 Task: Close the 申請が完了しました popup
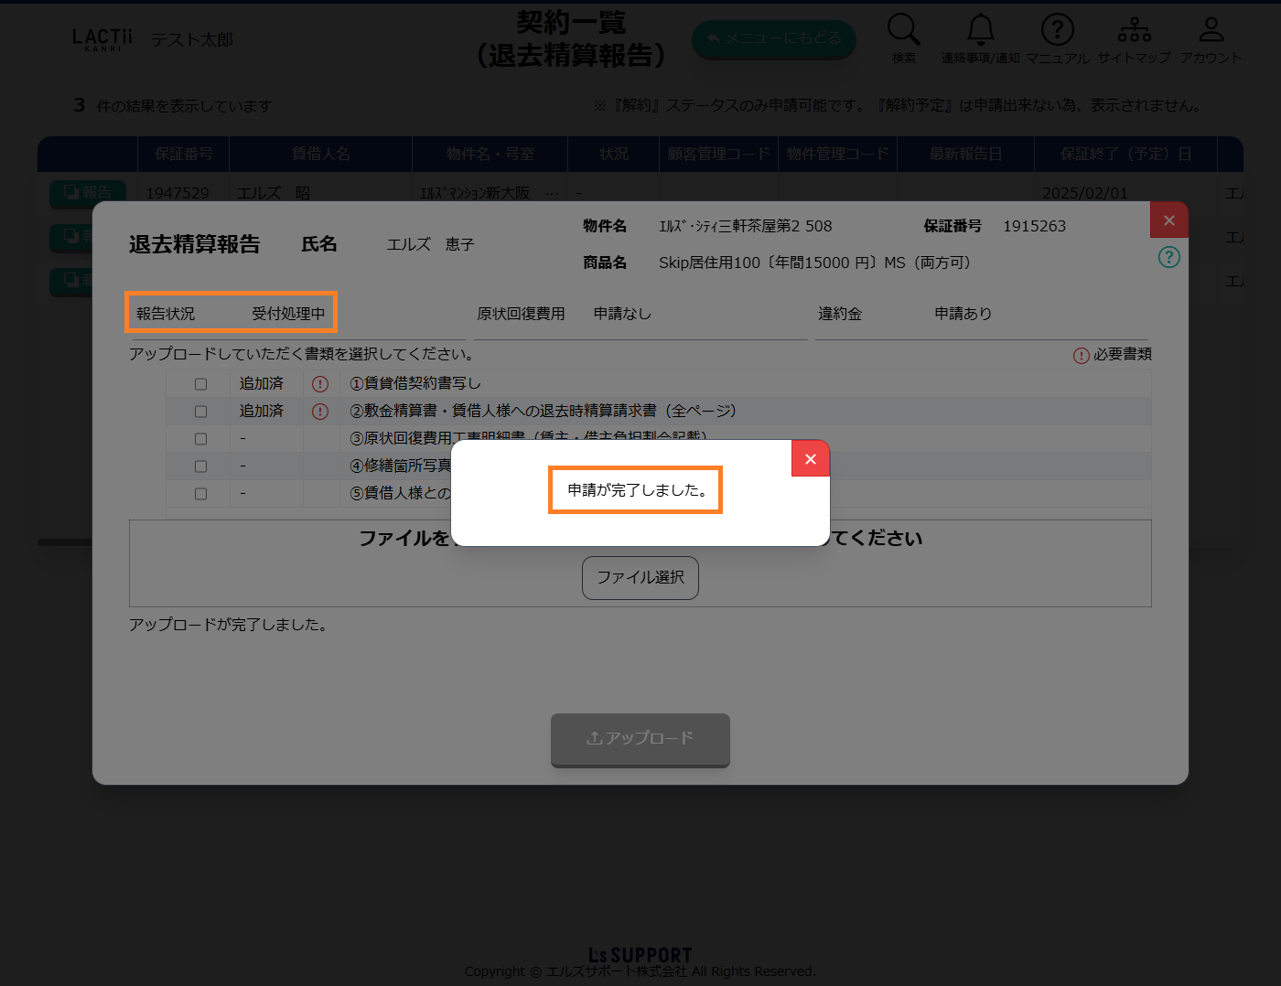810,459
